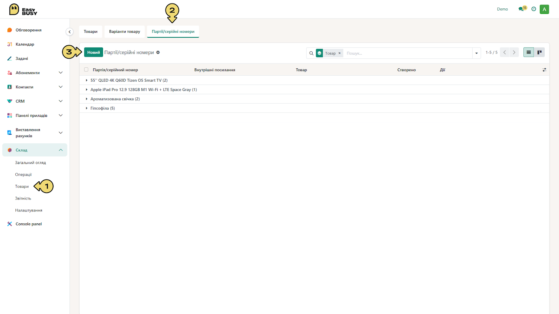Expand the Контакти submenu

(x=61, y=87)
